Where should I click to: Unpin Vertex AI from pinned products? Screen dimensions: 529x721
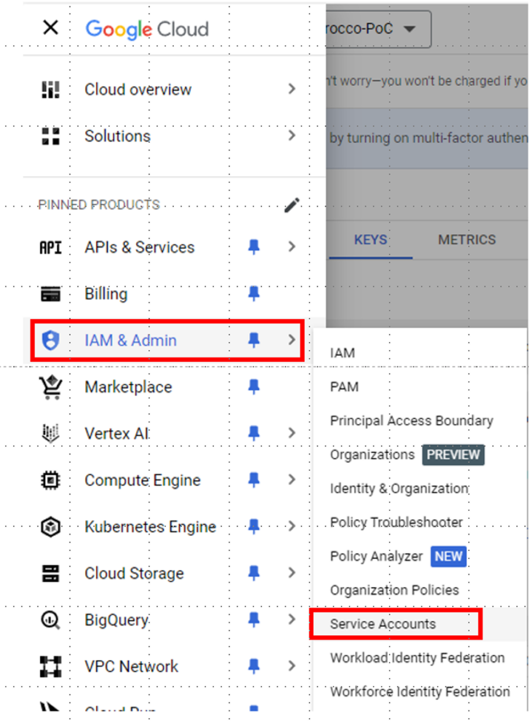(254, 433)
